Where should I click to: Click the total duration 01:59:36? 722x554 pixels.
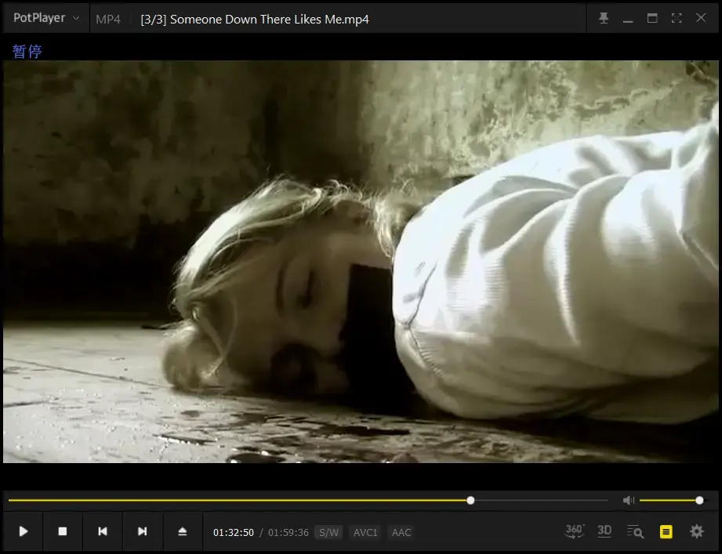tap(288, 532)
